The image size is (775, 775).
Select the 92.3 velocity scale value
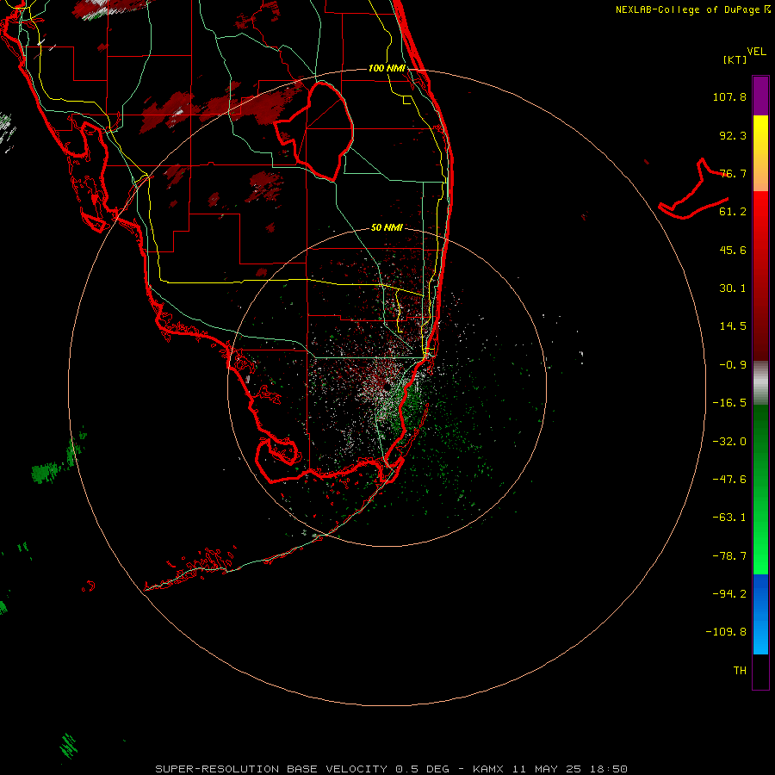click(x=733, y=135)
